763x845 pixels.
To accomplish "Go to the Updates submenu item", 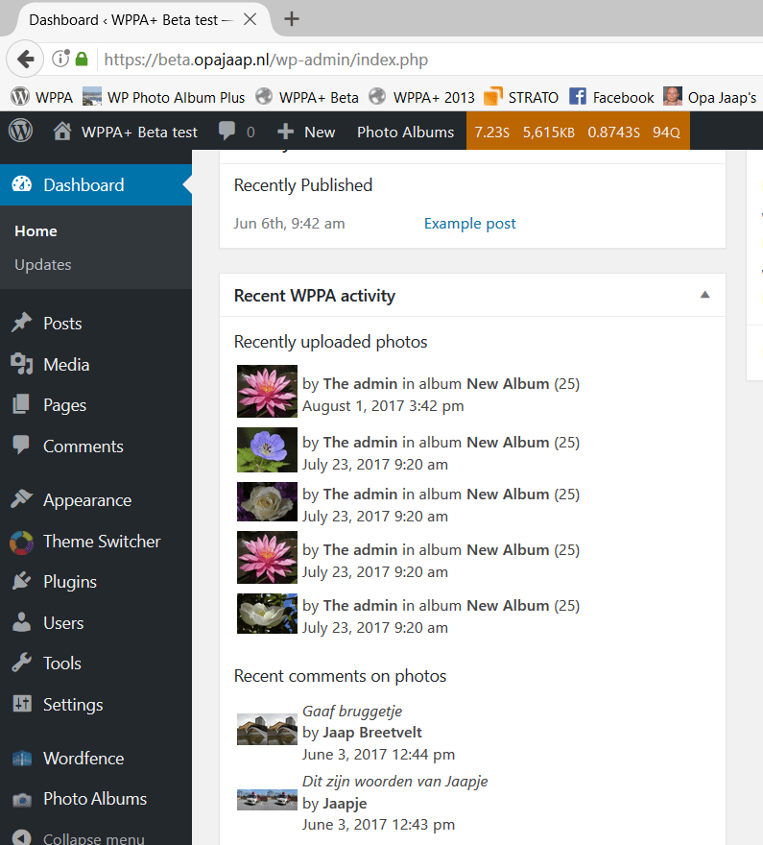I will (x=43, y=265).
